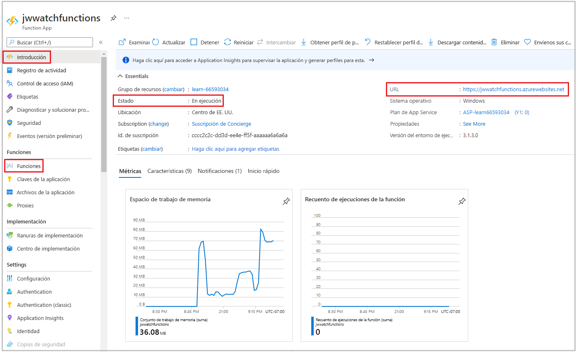Click the Centro de implementación cube icon
Viewport: 576px width, 352px height.
click(10, 249)
